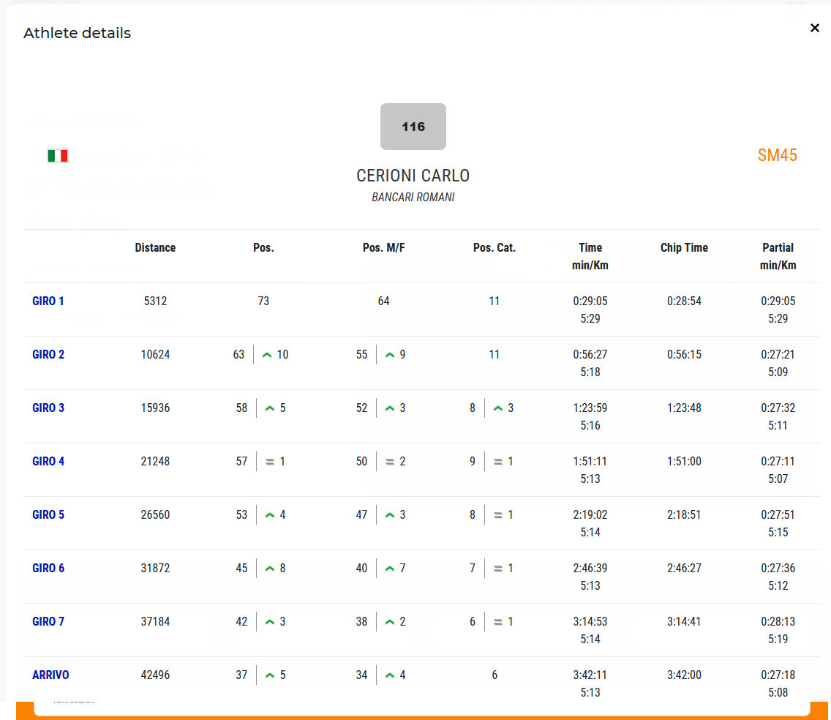Click green up arrow in GIRO 6 Pos.
The width and height of the screenshot is (831, 720).
pyautogui.click(x=270, y=569)
